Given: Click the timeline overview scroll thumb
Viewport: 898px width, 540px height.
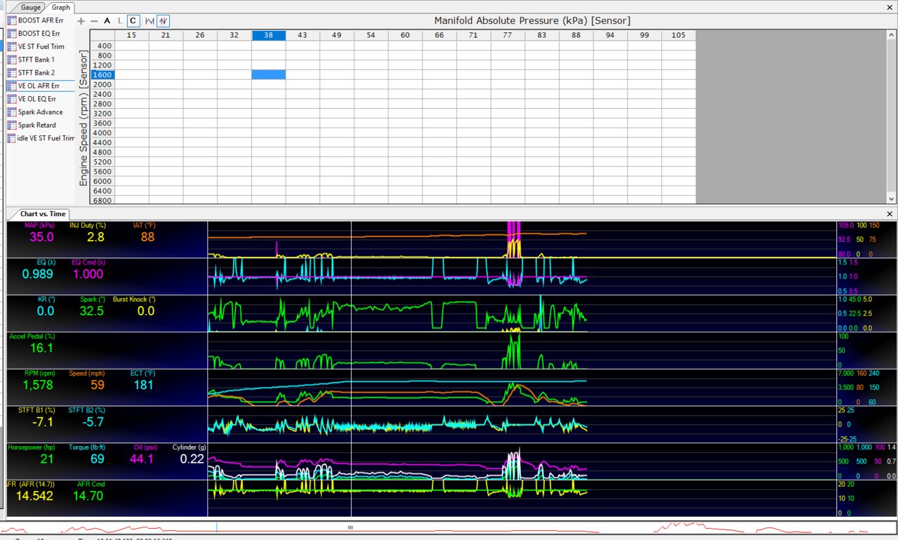Looking at the screenshot, I should [350, 527].
